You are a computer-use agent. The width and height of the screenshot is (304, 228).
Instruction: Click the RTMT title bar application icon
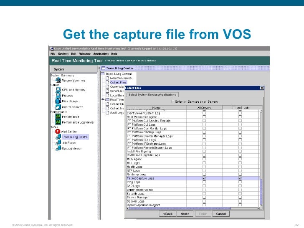[x=52, y=48]
